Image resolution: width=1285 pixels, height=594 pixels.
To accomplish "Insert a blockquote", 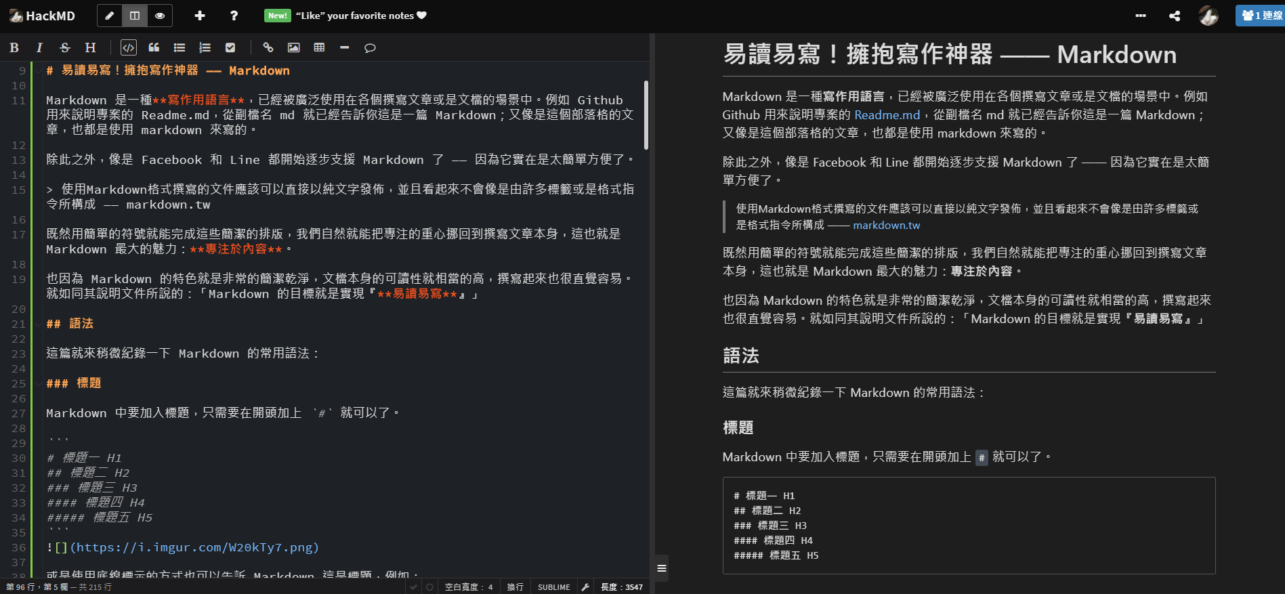I will tap(154, 47).
